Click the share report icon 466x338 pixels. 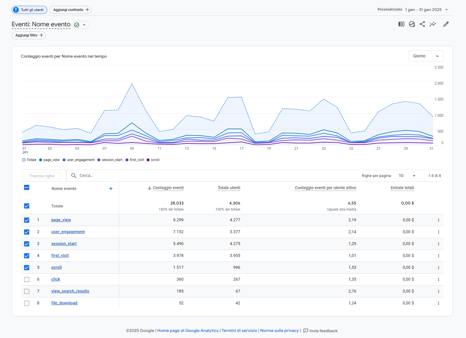422,24
